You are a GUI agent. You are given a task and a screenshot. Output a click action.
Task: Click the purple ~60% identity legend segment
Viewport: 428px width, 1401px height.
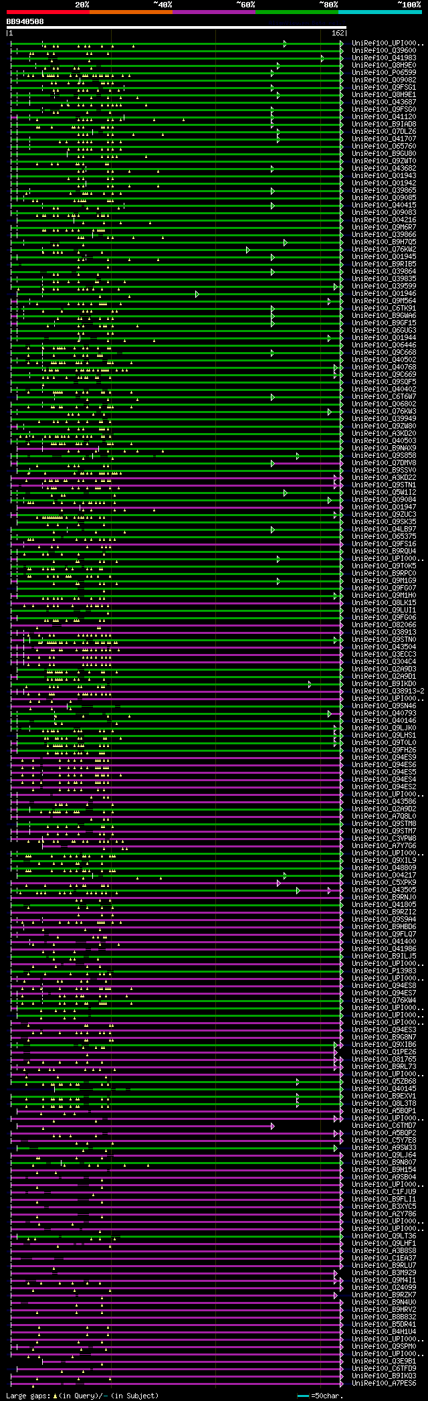[x=214, y=11]
